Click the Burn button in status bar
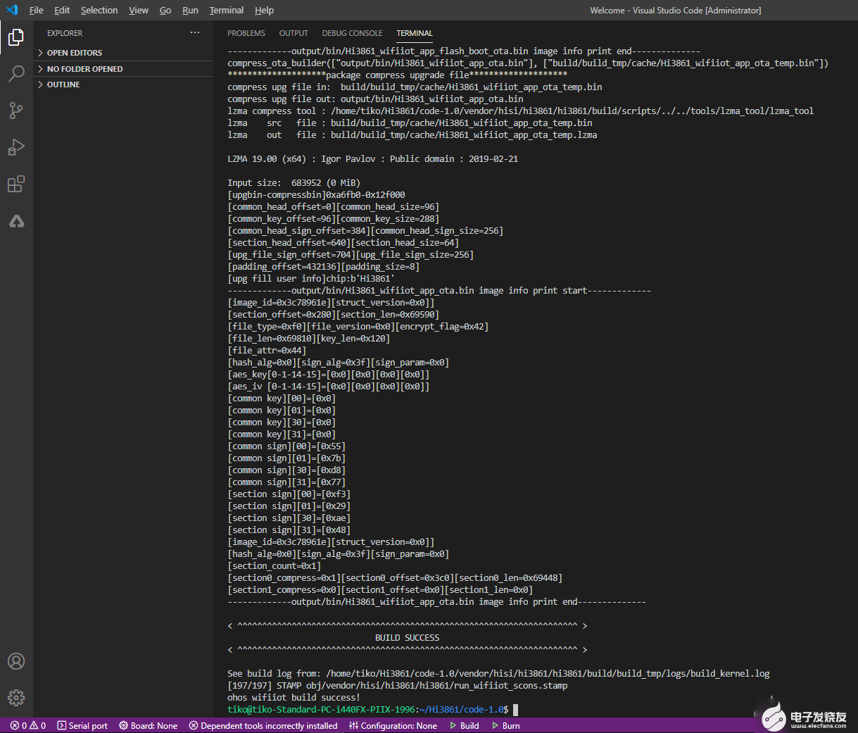858x733 pixels. [506, 726]
